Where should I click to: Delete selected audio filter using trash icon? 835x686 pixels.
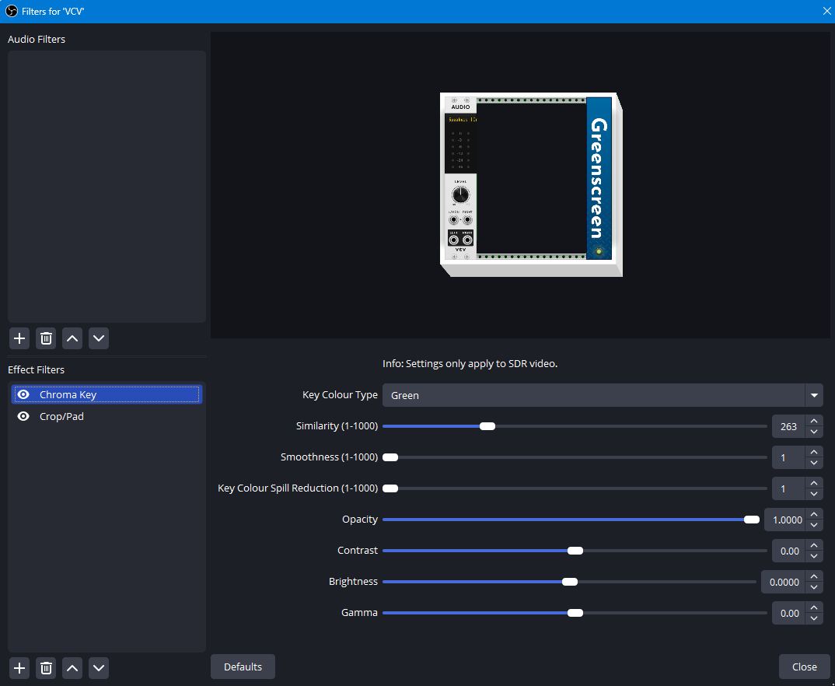[46, 338]
